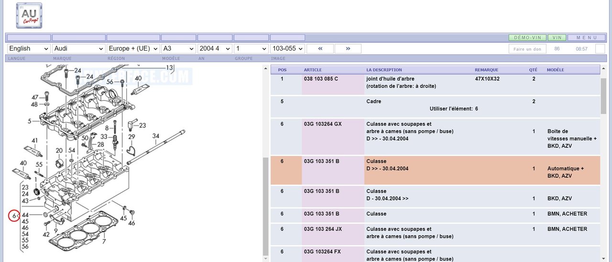Open the MENU button
Viewport: 612px width, 262px height.
pyautogui.click(x=587, y=38)
